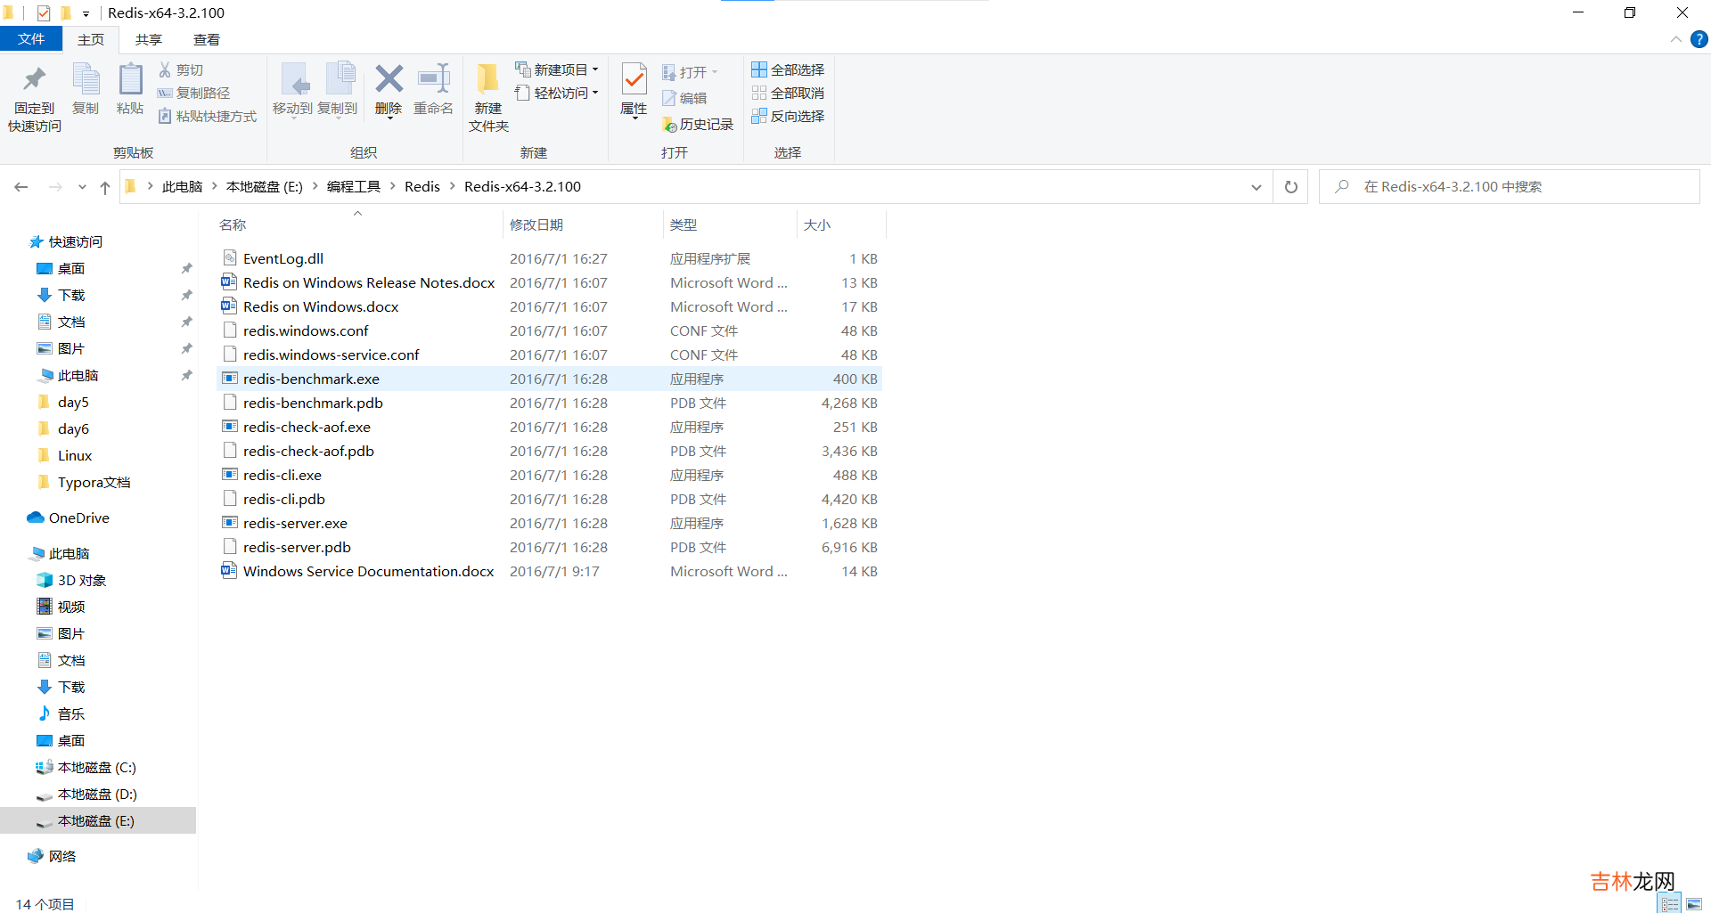Switch to details view icon in status bar
This screenshot has width=1711, height=913.
[1670, 904]
